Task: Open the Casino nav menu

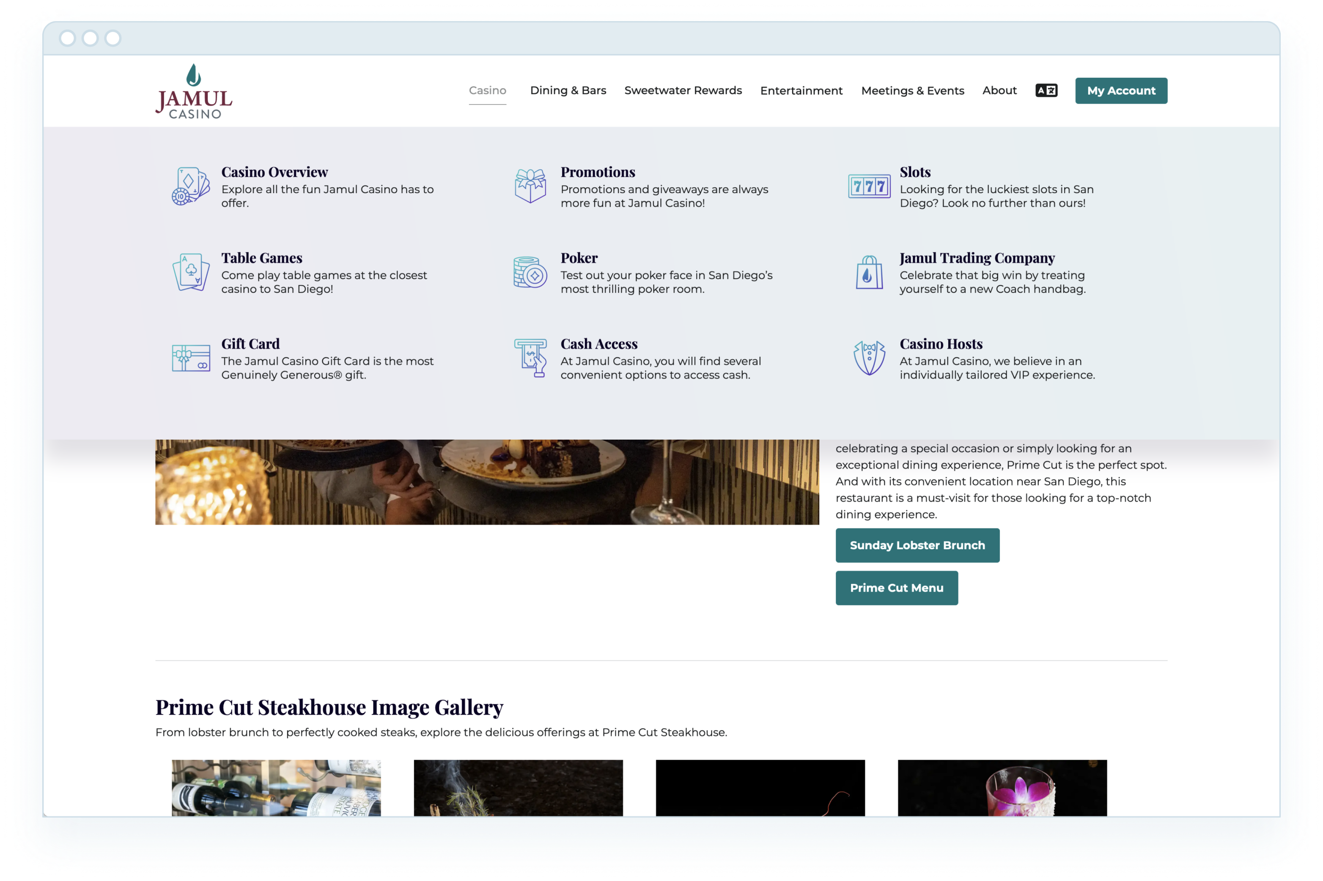Action: pyautogui.click(x=487, y=90)
